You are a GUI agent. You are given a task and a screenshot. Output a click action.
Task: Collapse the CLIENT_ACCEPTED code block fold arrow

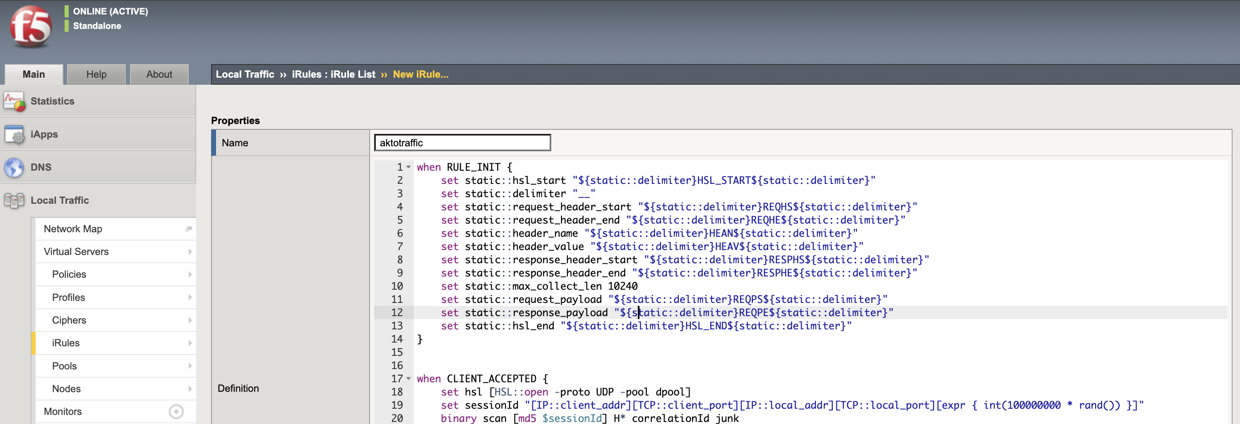pyautogui.click(x=409, y=379)
